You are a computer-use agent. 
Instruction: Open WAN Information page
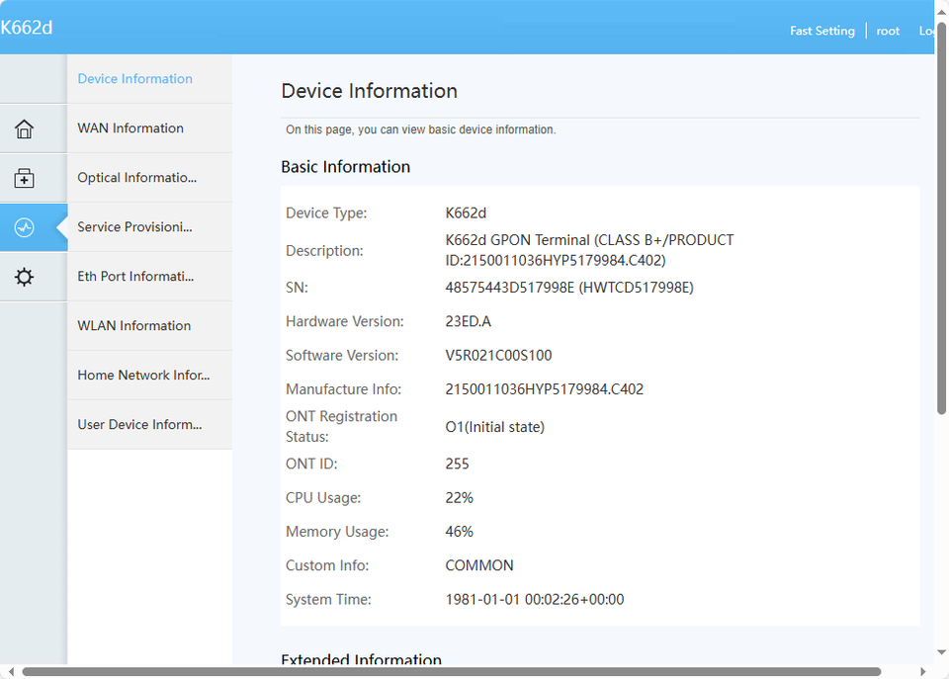click(x=130, y=128)
